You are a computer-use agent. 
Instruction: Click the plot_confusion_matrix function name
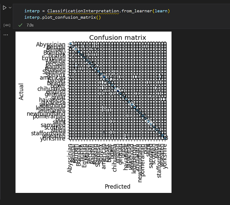[x=69, y=17]
